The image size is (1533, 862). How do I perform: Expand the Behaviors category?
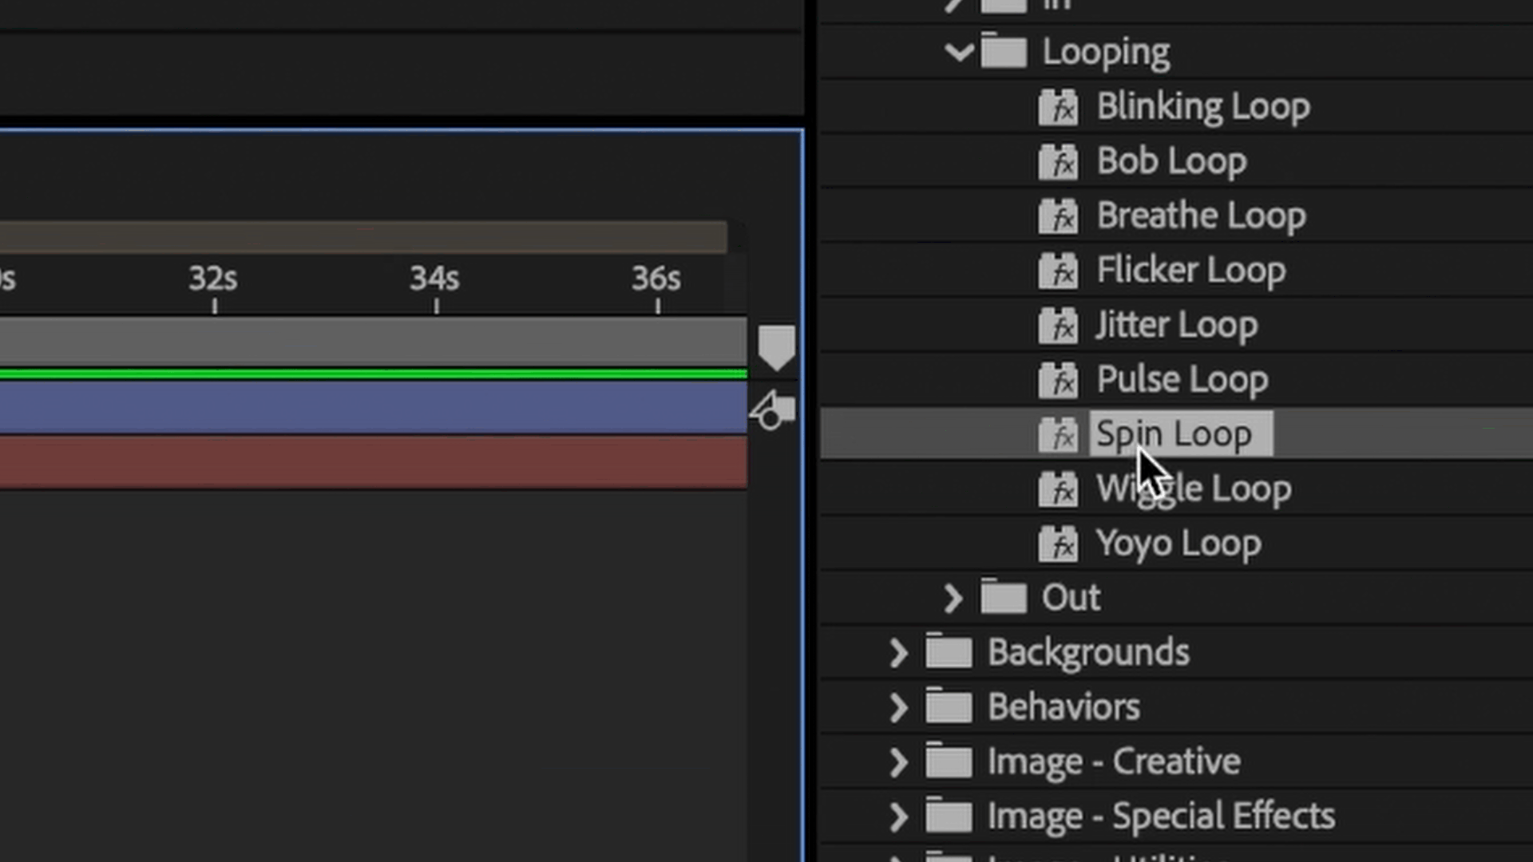pyautogui.click(x=898, y=706)
